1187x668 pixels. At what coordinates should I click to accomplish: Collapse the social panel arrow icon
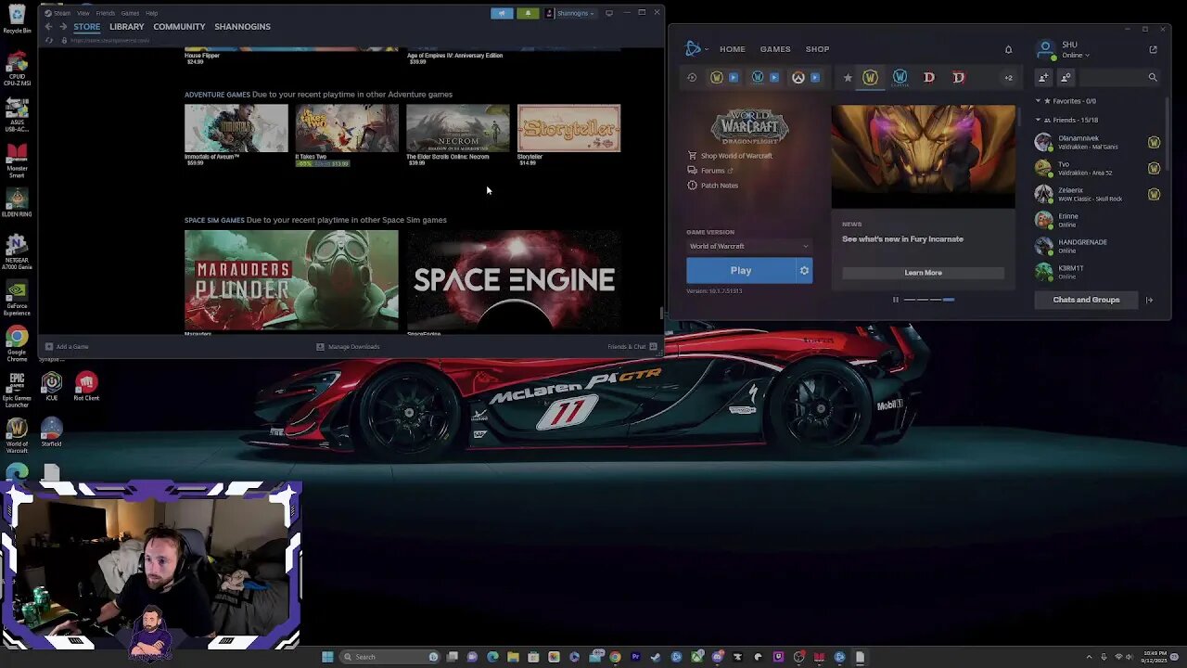1150,300
